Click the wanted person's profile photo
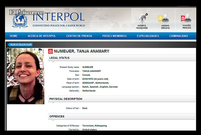This screenshot has width=201, height=135. tap(25, 76)
